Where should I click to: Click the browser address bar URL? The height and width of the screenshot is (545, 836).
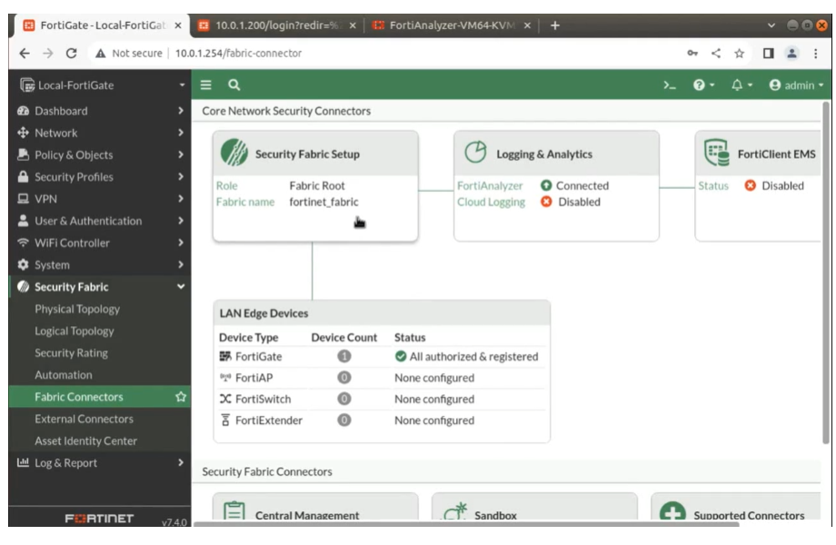[238, 54]
